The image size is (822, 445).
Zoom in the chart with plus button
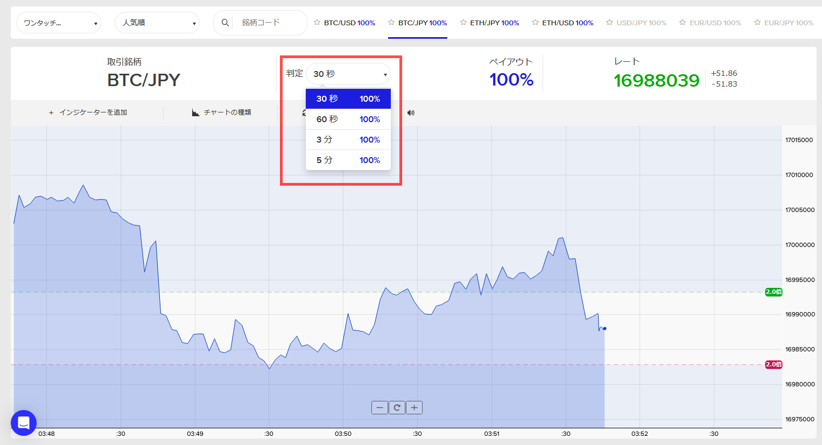[414, 408]
